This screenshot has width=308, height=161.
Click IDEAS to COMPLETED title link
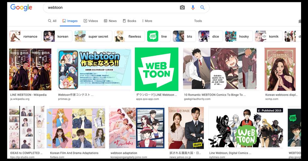coord(26,153)
